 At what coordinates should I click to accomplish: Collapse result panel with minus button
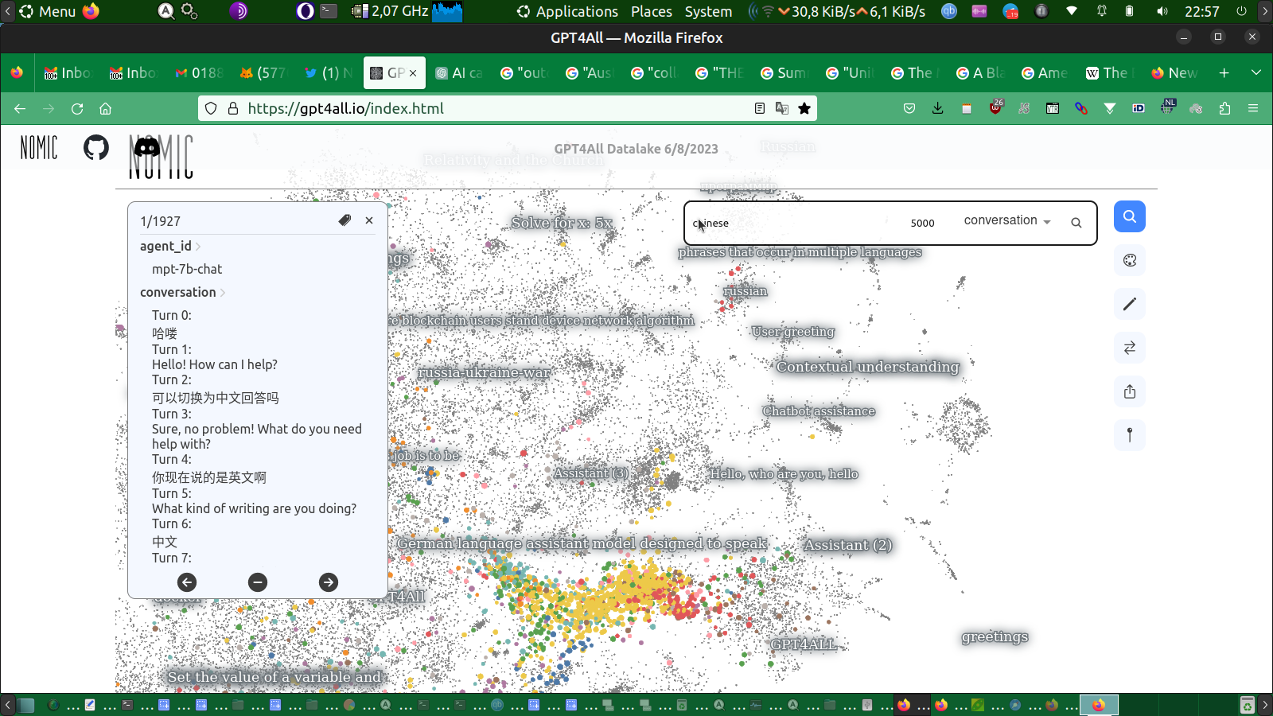pyautogui.click(x=258, y=582)
